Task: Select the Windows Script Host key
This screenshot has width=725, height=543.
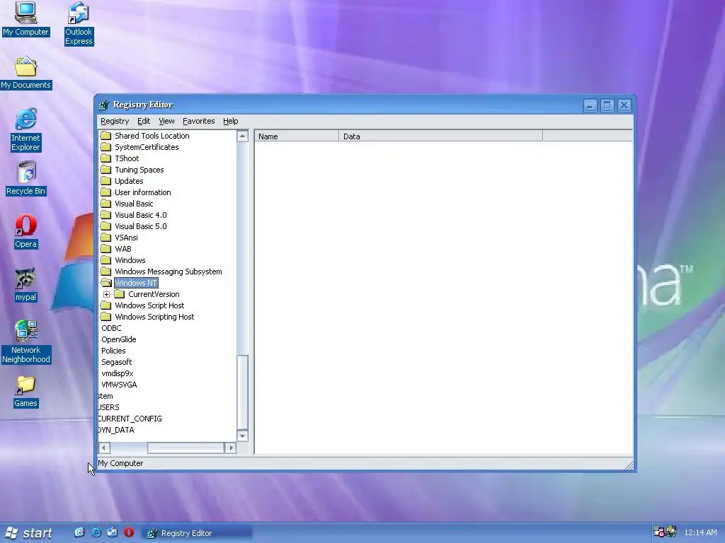Action: tap(149, 305)
